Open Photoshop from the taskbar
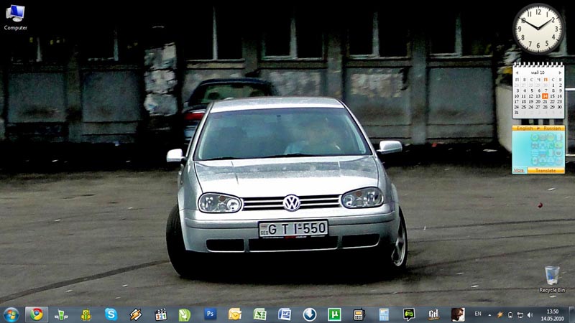The image size is (575, 323). coord(210,314)
